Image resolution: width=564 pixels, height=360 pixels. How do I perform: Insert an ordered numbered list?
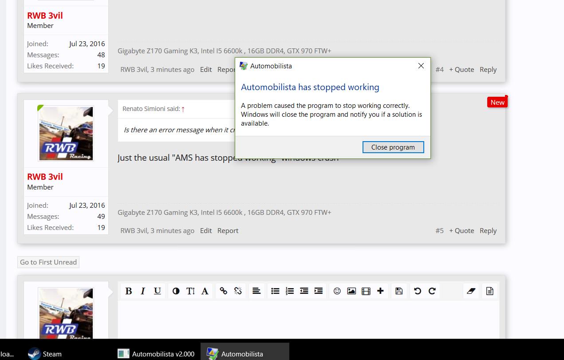[289, 291]
